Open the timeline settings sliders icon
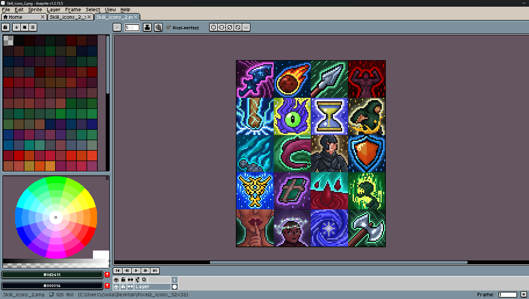 pyautogui.click(x=137, y=280)
